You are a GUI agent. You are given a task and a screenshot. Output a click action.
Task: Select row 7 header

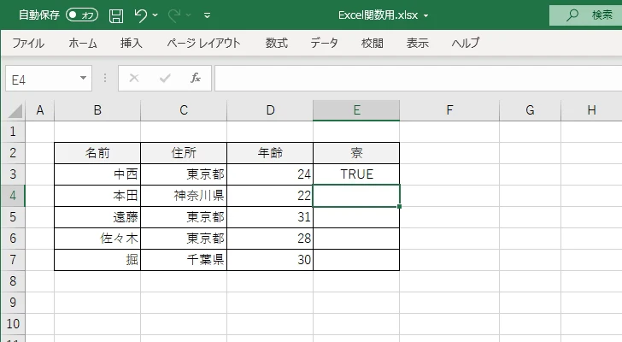(x=13, y=260)
